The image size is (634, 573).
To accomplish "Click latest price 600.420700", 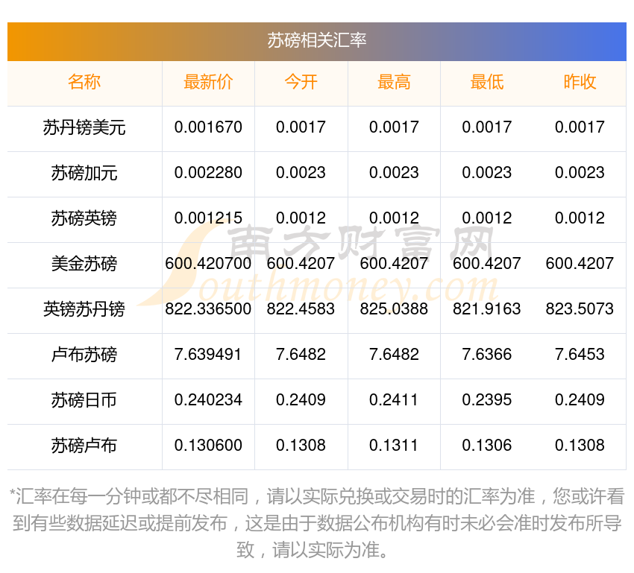I will [208, 264].
